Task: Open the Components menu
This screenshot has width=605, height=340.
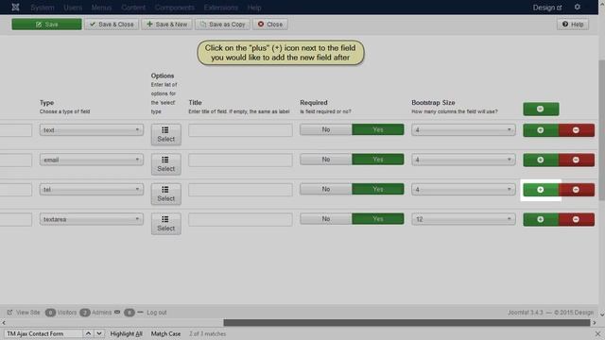Action: tap(175, 8)
